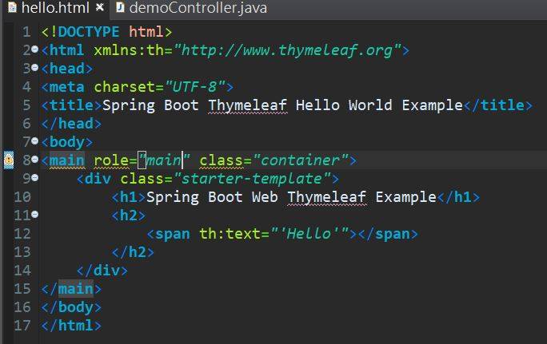Click the opening body tag on line 7
The height and width of the screenshot is (344, 547).
(67, 142)
